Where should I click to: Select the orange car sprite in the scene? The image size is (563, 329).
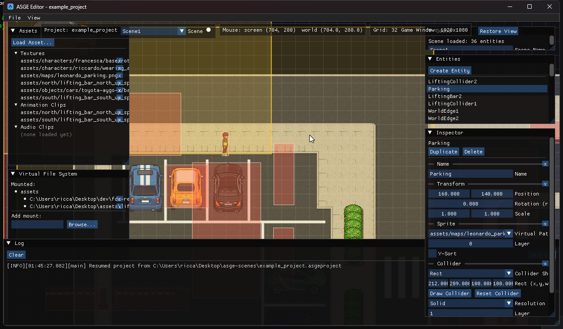tap(186, 188)
